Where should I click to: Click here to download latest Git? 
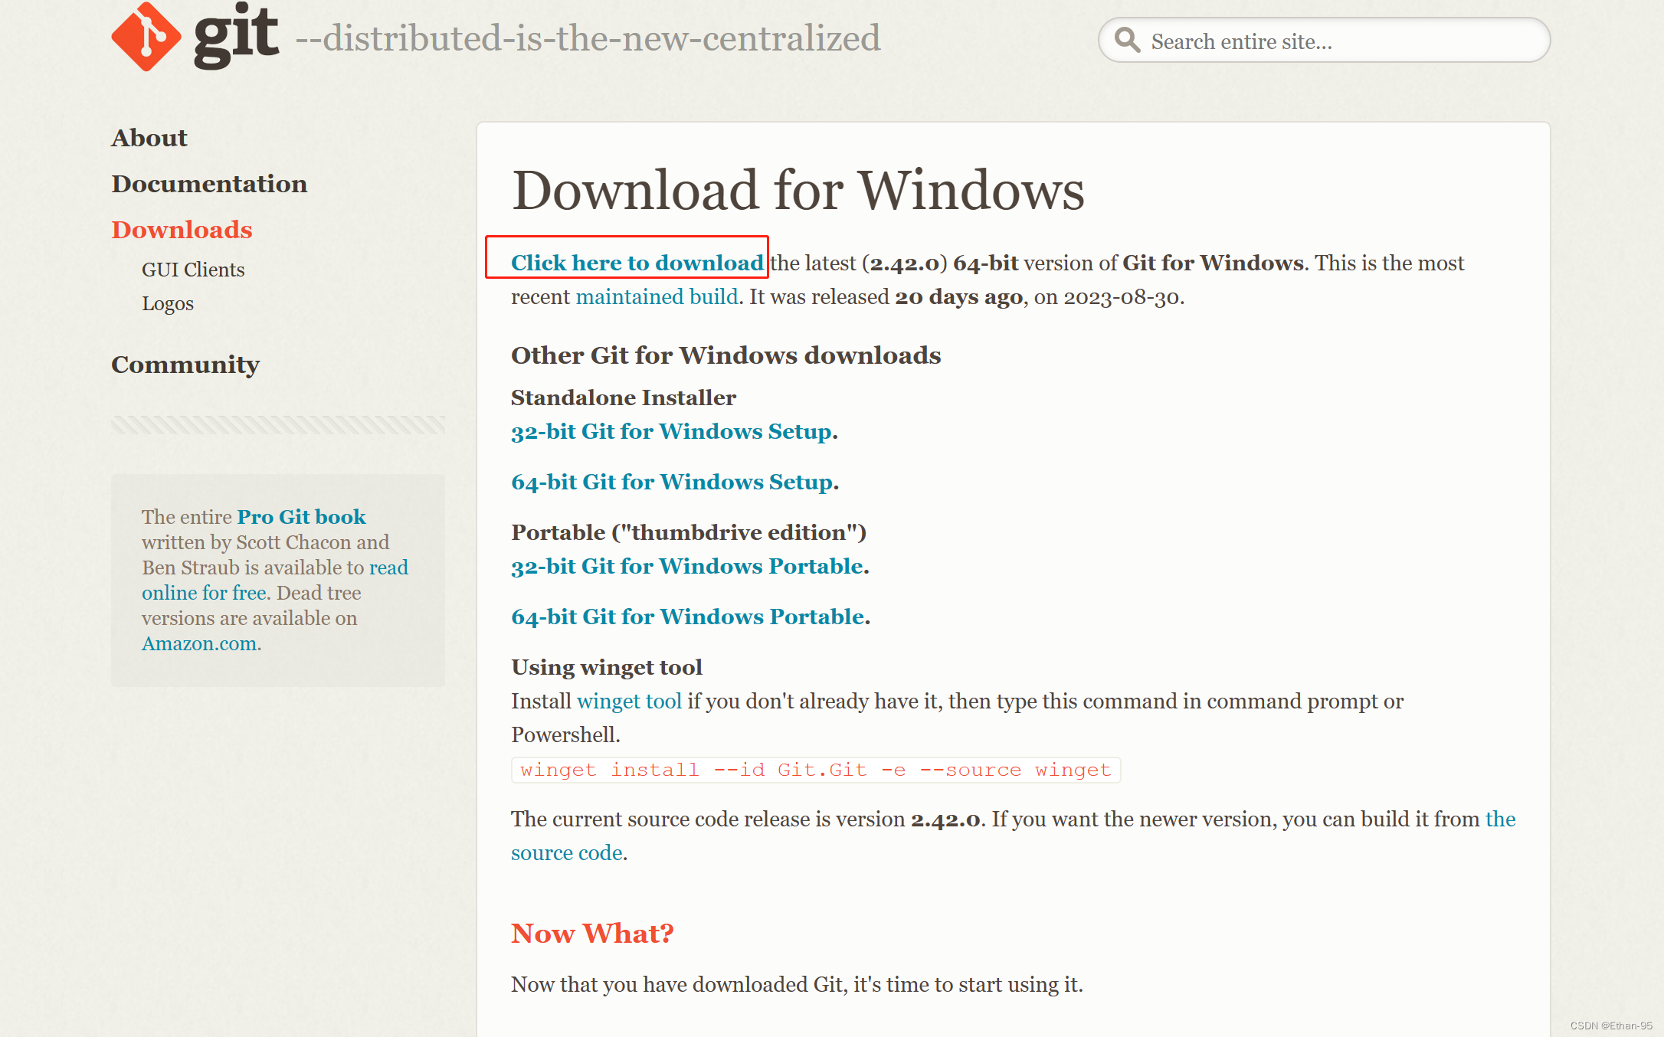click(x=636, y=262)
